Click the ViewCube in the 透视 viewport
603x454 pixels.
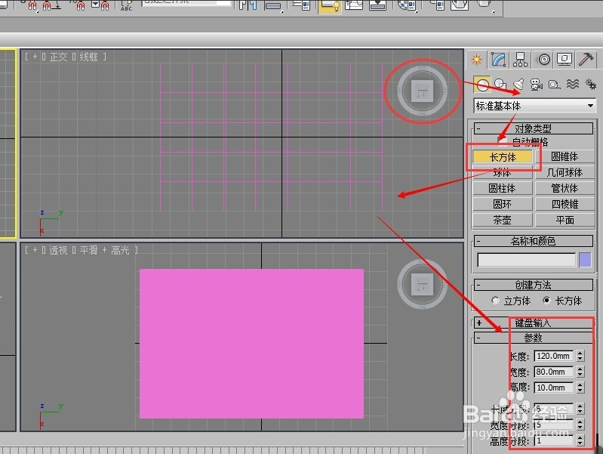point(423,285)
